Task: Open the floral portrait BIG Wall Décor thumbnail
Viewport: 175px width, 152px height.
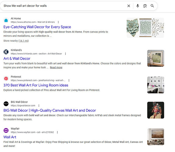Action: (x=155, y=110)
